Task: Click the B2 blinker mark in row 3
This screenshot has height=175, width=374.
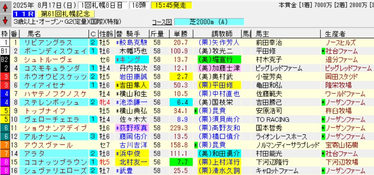Action: (x=4, y=59)
